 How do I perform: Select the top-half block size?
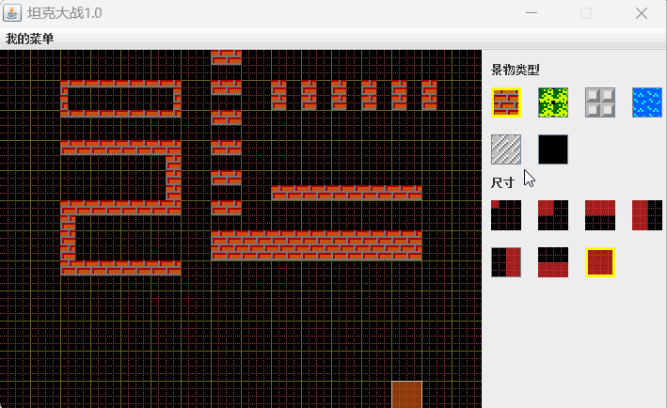[x=600, y=215]
